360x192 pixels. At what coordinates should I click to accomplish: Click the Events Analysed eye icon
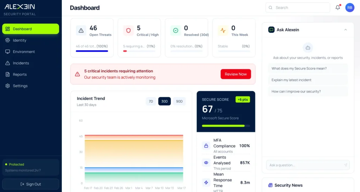pos(206,163)
